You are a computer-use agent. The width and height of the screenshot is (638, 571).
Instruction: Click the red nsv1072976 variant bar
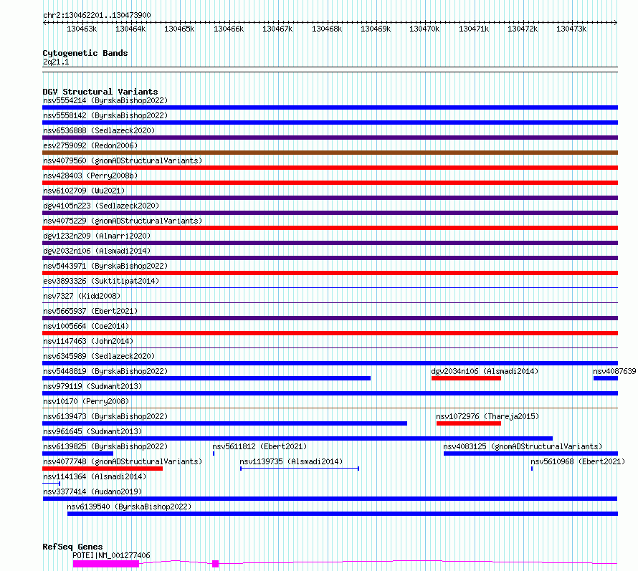(x=469, y=424)
